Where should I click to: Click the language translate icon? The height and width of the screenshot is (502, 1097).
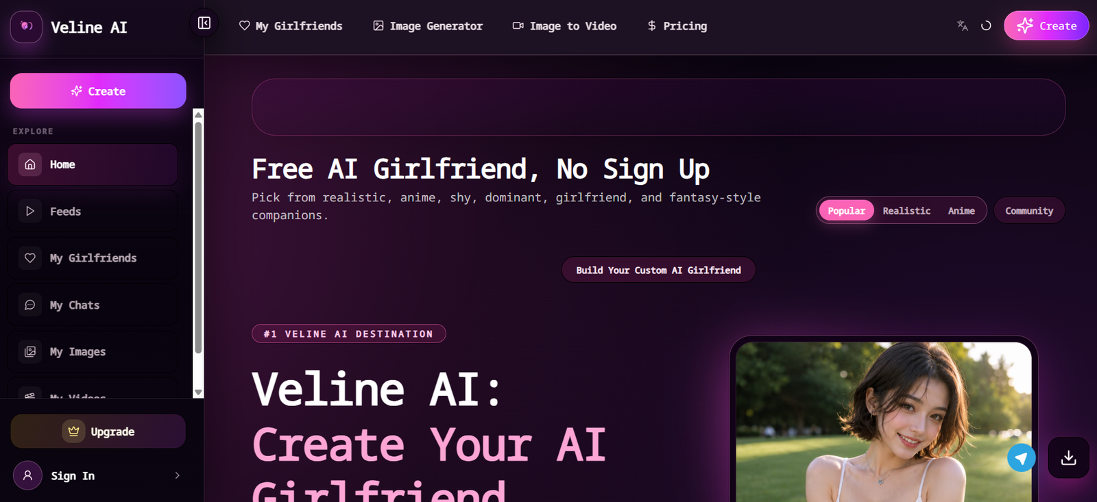963,26
